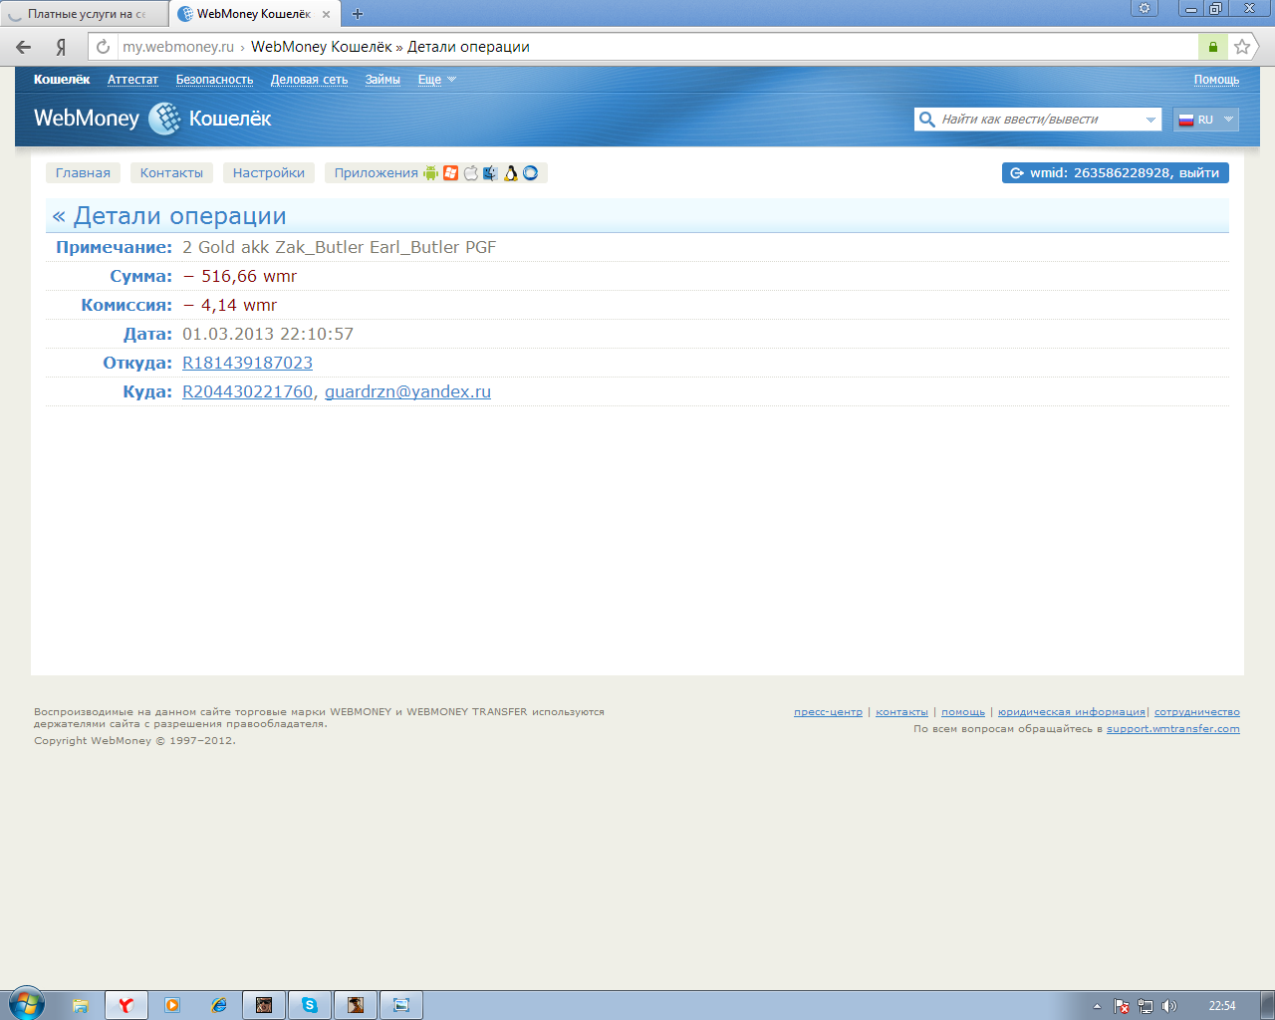The width and height of the screenshot is (1275, 1020).
Task: Open the Безопасность menu item
Action: [x=214, y=80]
